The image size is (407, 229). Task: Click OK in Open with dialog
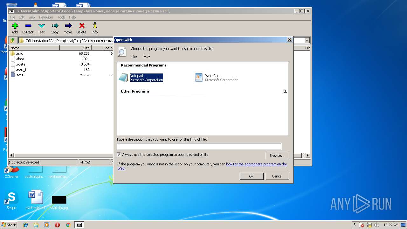[251, 176]
